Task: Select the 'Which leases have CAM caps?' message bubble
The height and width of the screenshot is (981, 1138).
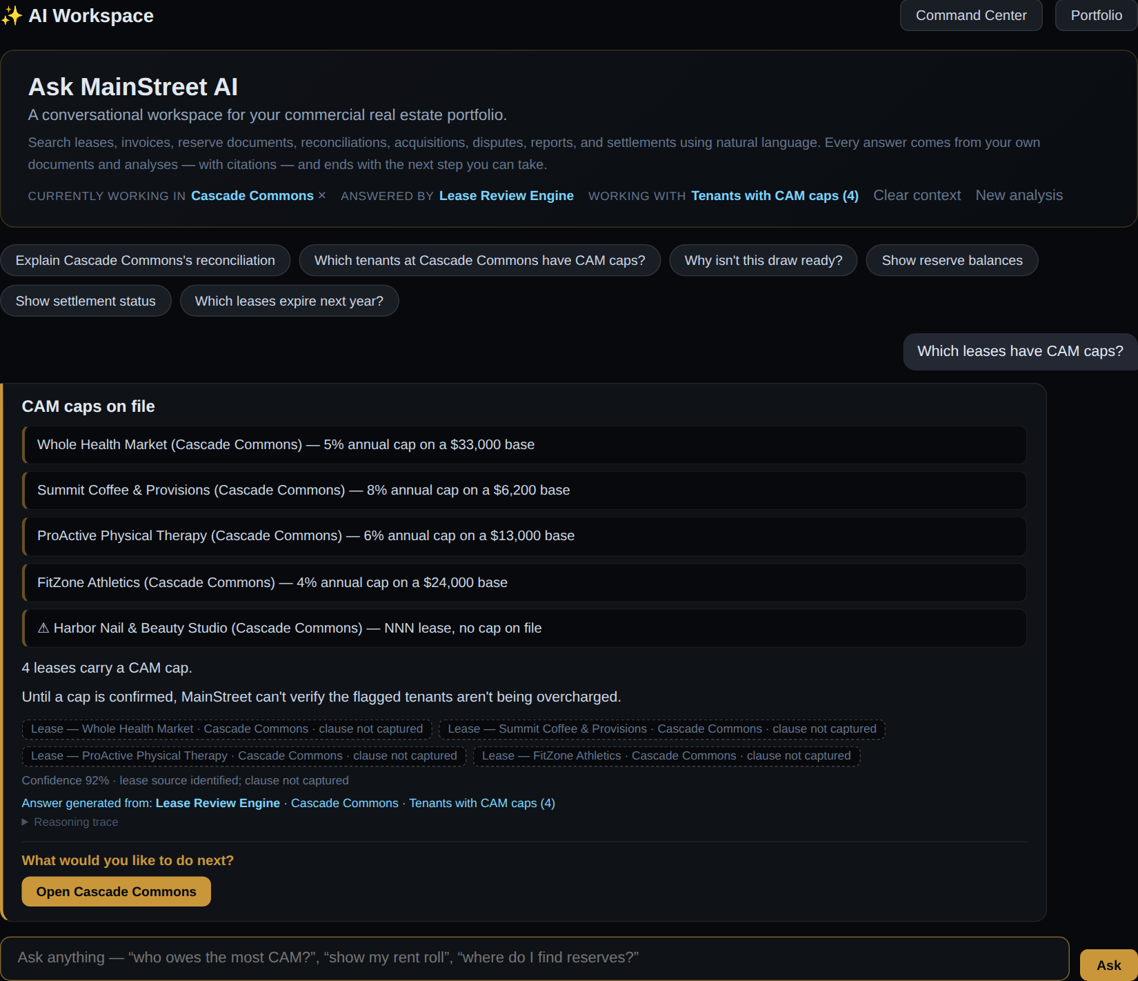Action: 1020,352
